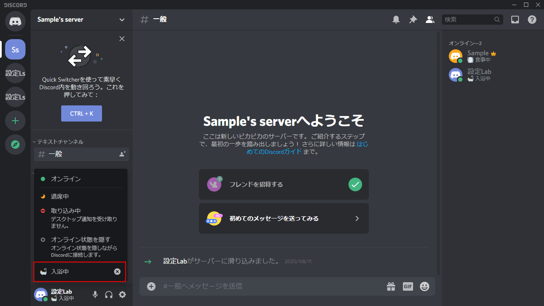
Task: Open the first 設定Ls server icon
Action: click(15, 73)
